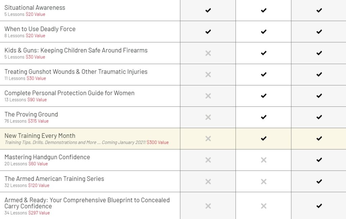Click the $297 Value label for Armed & Ready
The width and height of the screenshot is (346, 219).
pos(39,213)
